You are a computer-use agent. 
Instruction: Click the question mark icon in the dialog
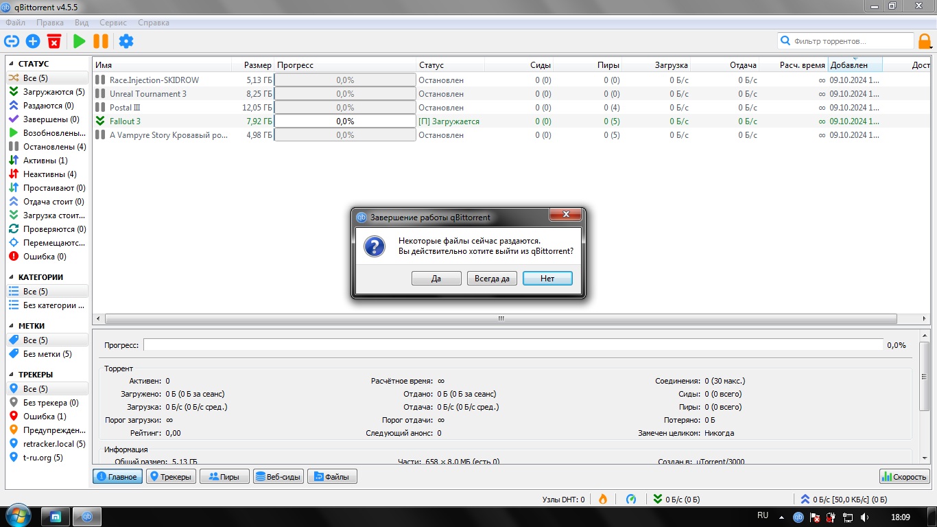tap(374, 246)
